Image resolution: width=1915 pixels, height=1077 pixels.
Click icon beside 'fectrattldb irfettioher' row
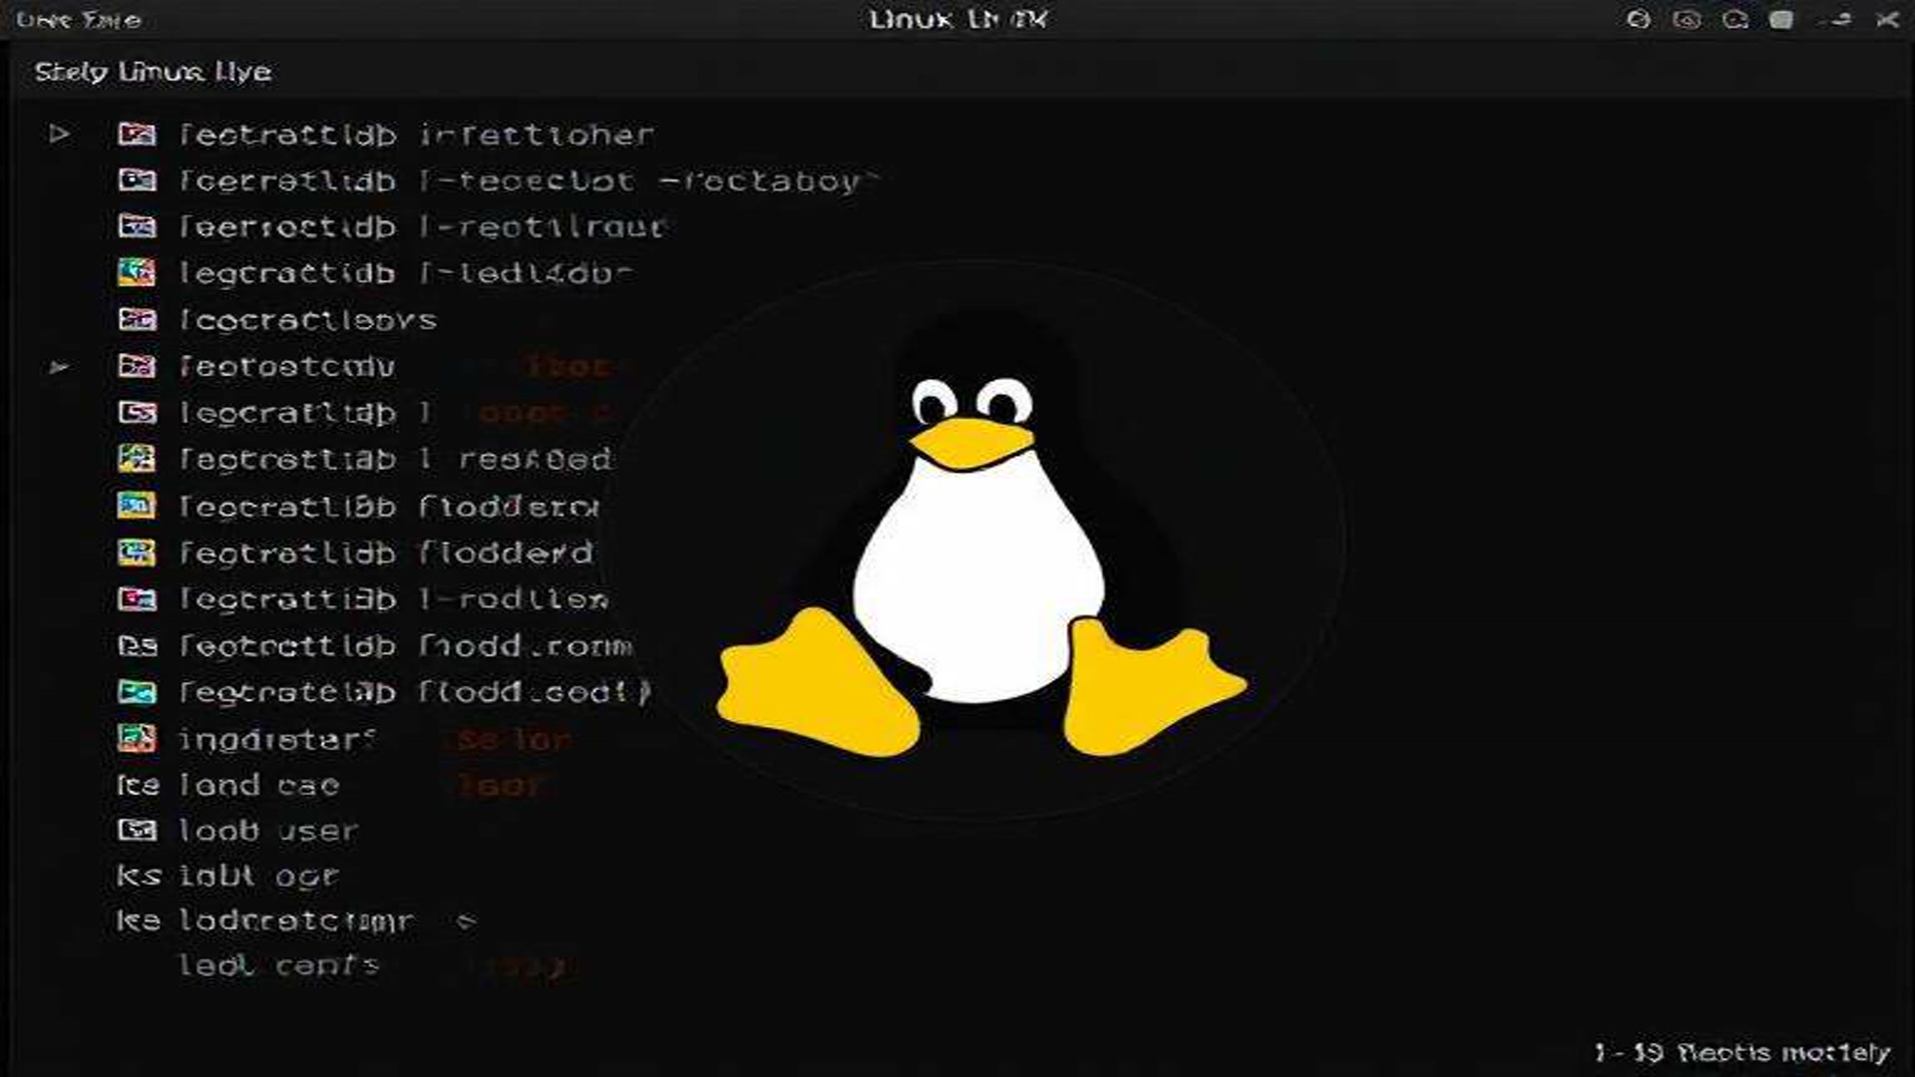(137, 134)
